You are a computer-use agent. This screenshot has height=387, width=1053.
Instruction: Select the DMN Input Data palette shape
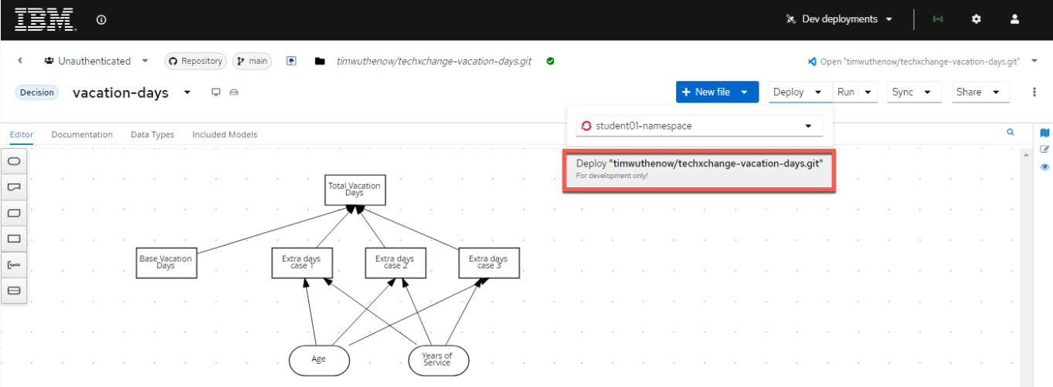coord(14,161)
